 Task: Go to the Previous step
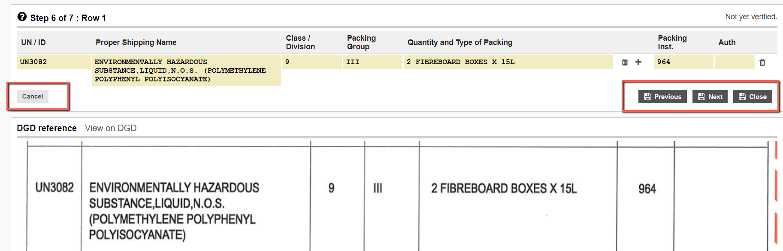662,97
